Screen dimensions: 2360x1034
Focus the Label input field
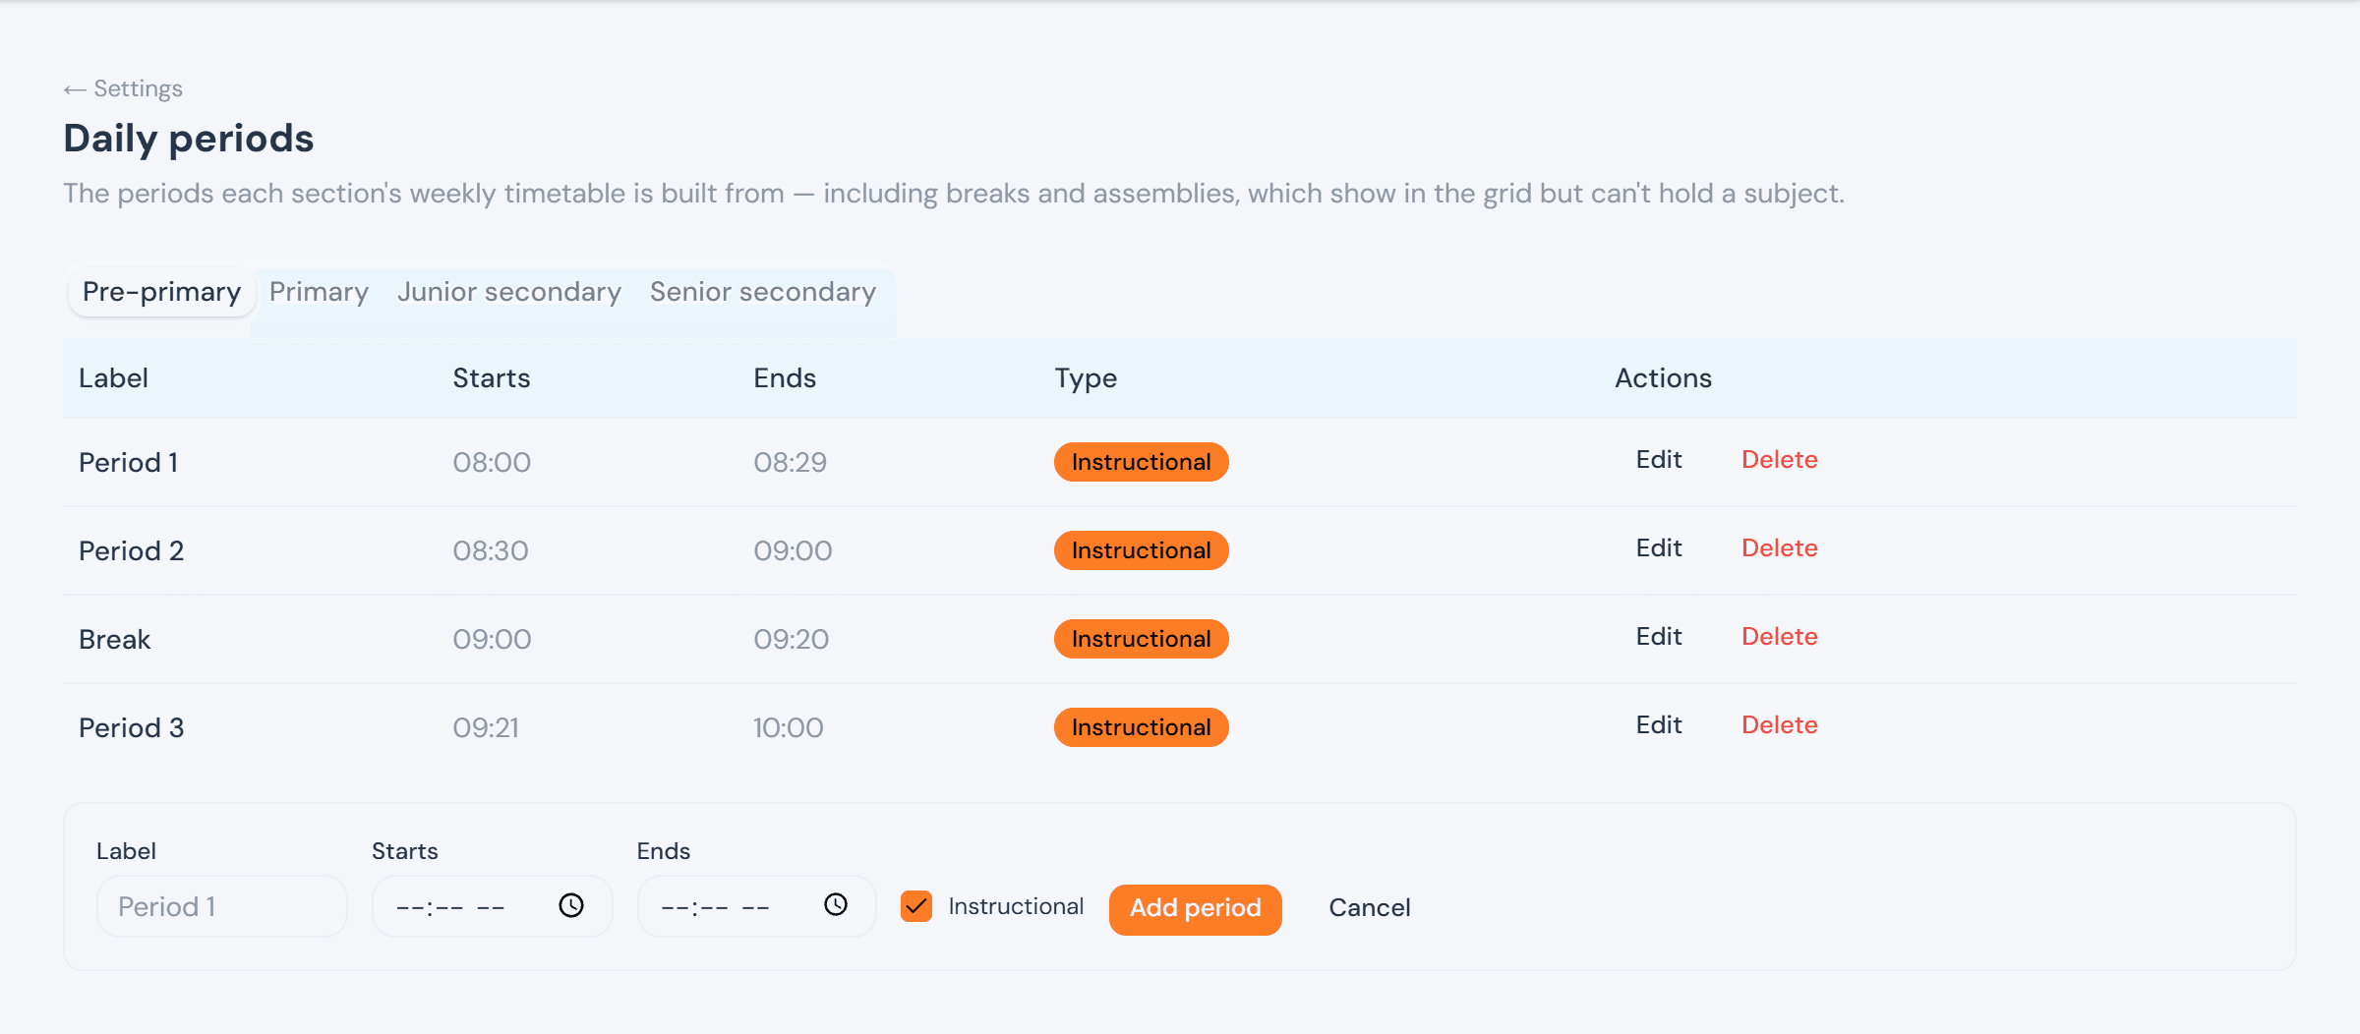[x=222, y=906]
